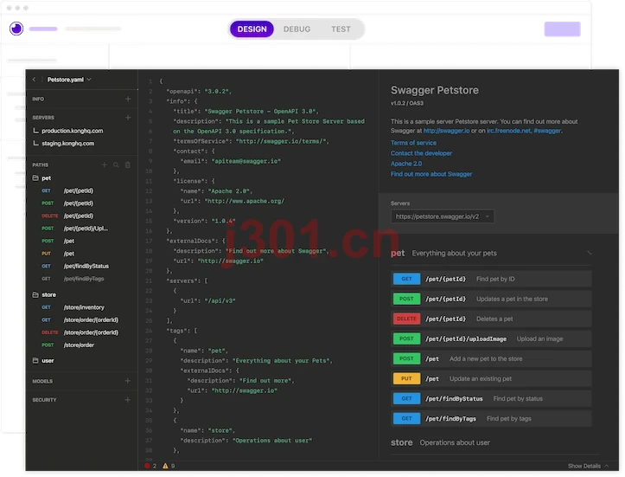
Task: Click the user folder icon in PATHS
Action: [35, 360]
